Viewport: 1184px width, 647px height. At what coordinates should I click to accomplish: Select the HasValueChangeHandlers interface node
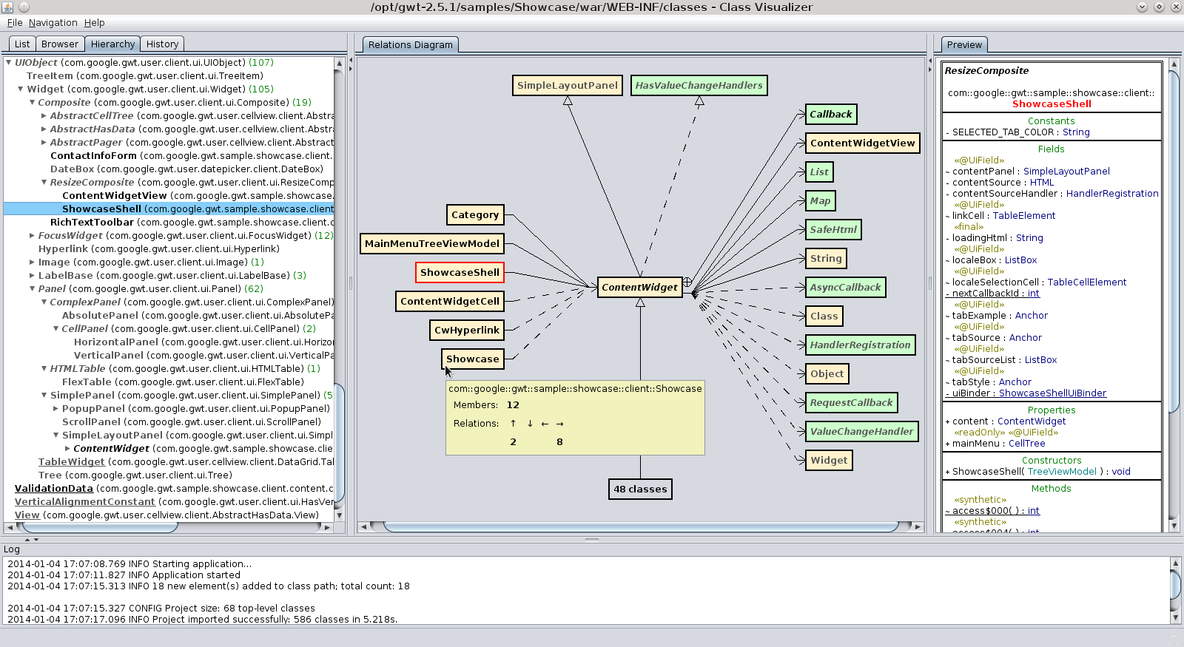699,86
